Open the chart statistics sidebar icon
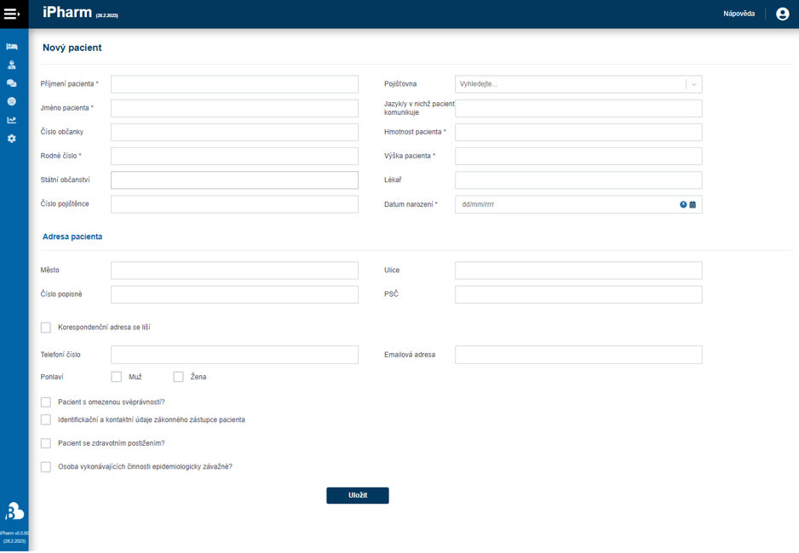 click(12, 120)
